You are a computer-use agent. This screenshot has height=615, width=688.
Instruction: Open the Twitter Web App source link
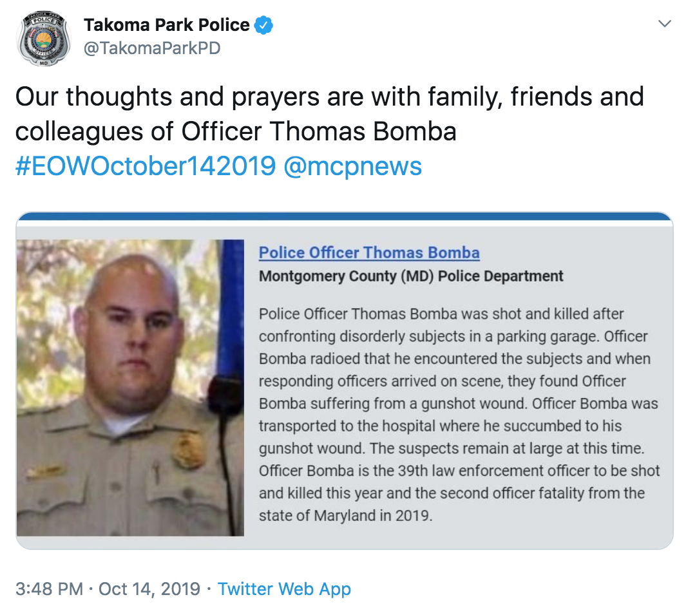click(x=284, y=589)
